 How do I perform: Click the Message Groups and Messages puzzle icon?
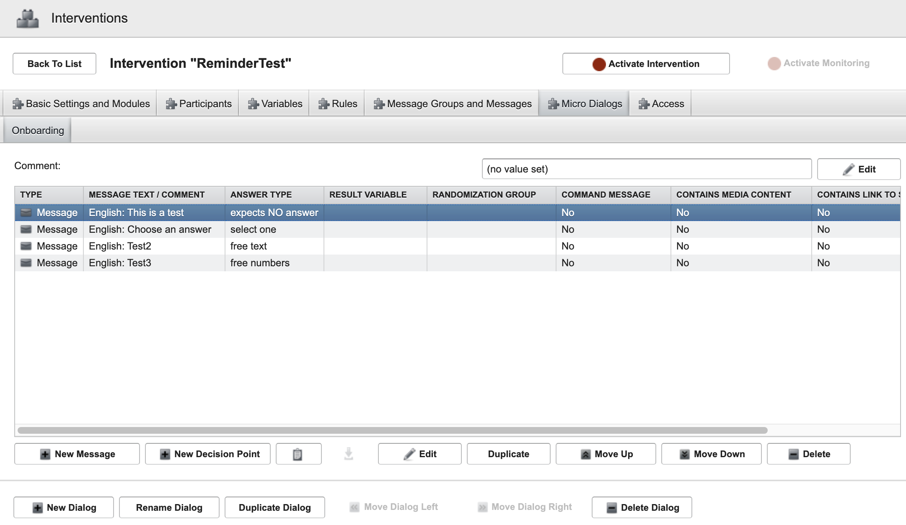(379, 103)
